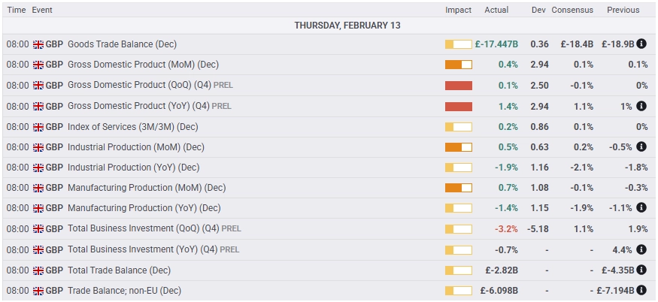This screenshot has width=658, height=302.
Task: Click the Thursday, February 13 date header
Action: [347, 26]
